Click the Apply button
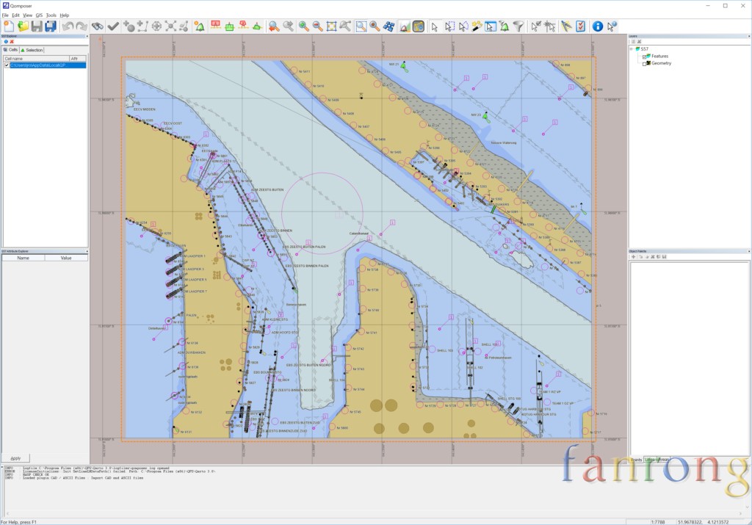This screenshot has height=525, width=752. pyautogui.click(x=16, y=458)
